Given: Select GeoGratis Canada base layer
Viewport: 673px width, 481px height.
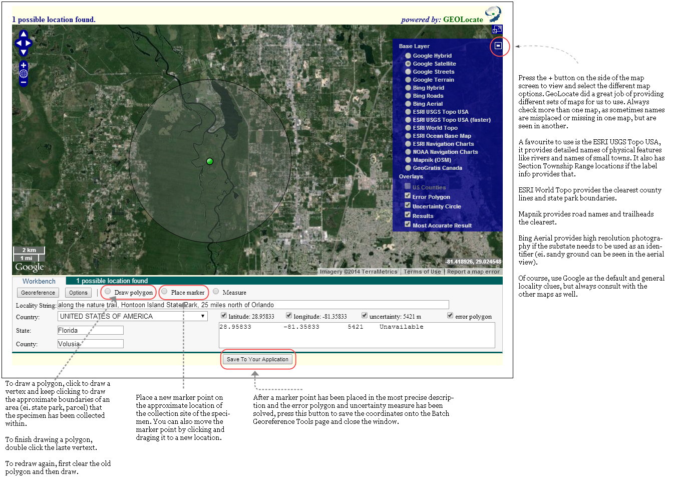Looking at the screenshot, I should pyautogui.click(x=408, y=168).
